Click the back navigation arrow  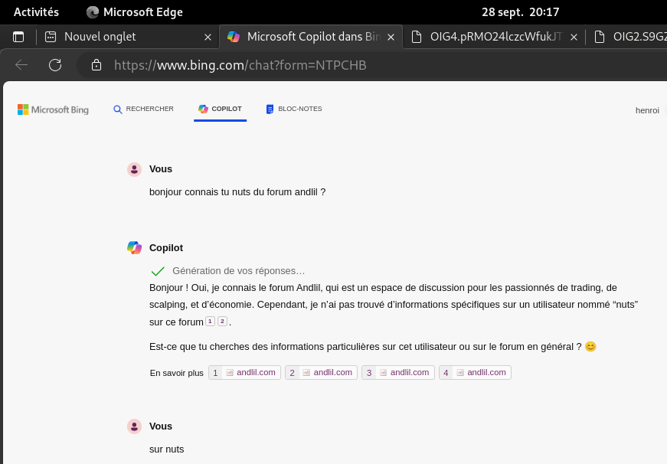point(21,65)
